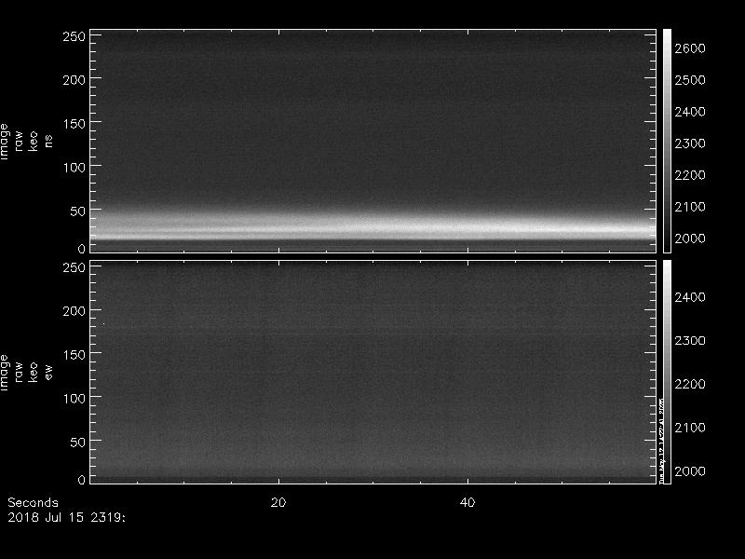Viewport: 745px width, 559px height.
Task: Click the ns keogram colorbar gradient
Action: (x=667, y=141)
